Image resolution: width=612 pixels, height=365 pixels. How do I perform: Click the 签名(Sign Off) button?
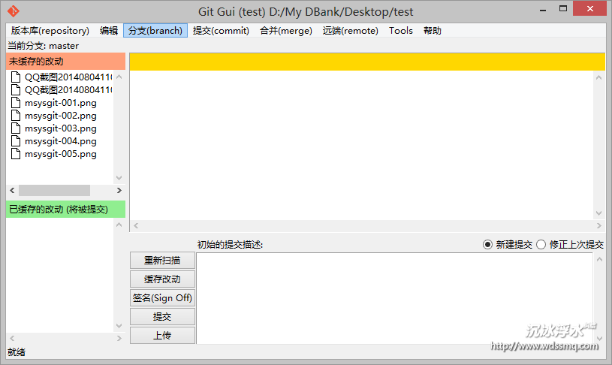162,298
